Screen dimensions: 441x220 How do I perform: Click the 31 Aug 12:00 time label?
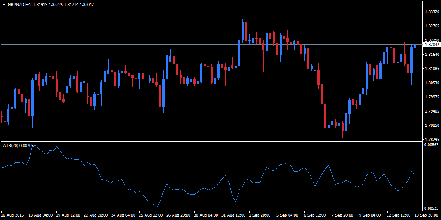click(233, 215)
